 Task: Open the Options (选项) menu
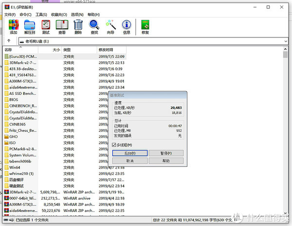pyautogui.click(x=77, y=15)
